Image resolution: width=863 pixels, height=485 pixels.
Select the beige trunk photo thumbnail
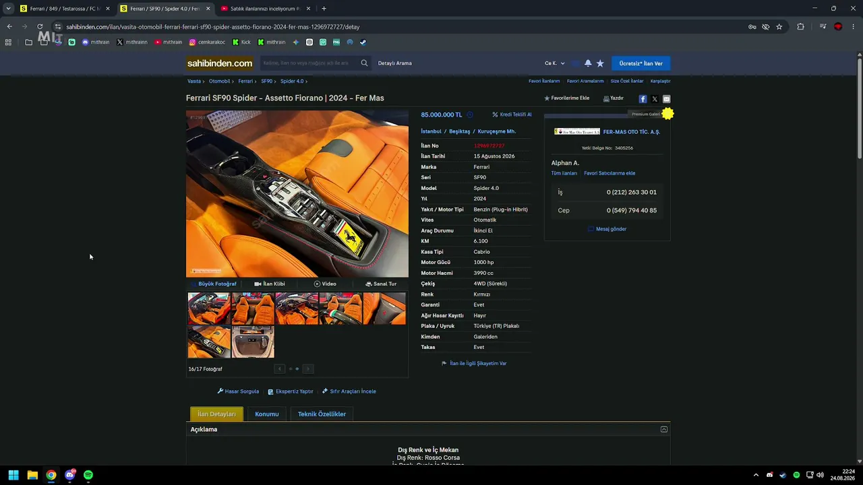click(x=253, y=342)
